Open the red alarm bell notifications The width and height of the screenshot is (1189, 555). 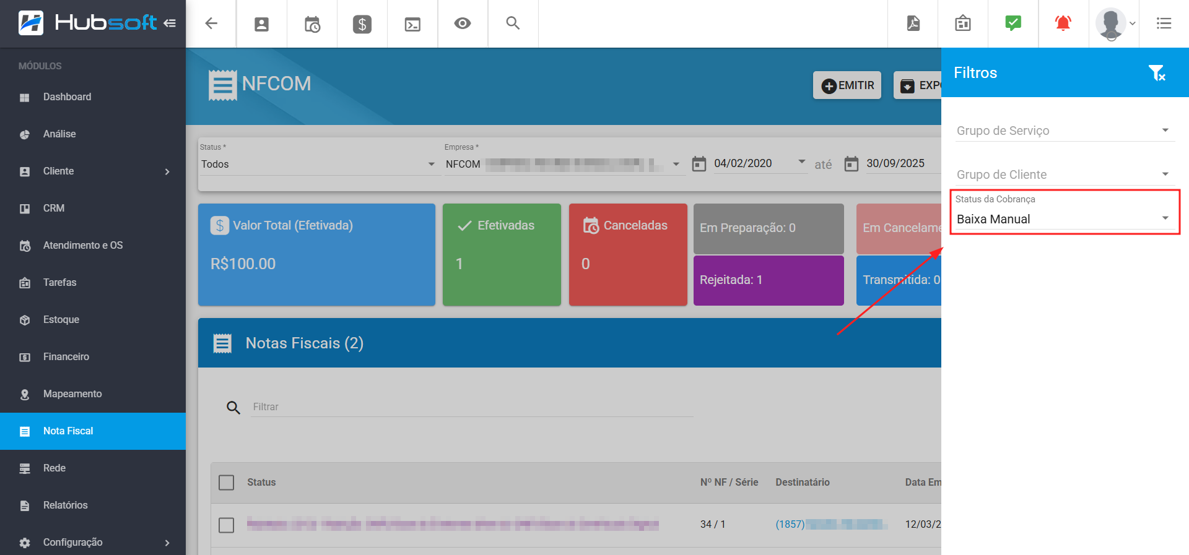[1063, 24]
